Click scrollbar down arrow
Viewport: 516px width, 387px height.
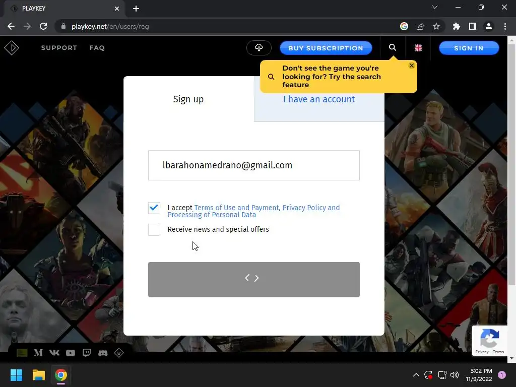pos(511,358)
